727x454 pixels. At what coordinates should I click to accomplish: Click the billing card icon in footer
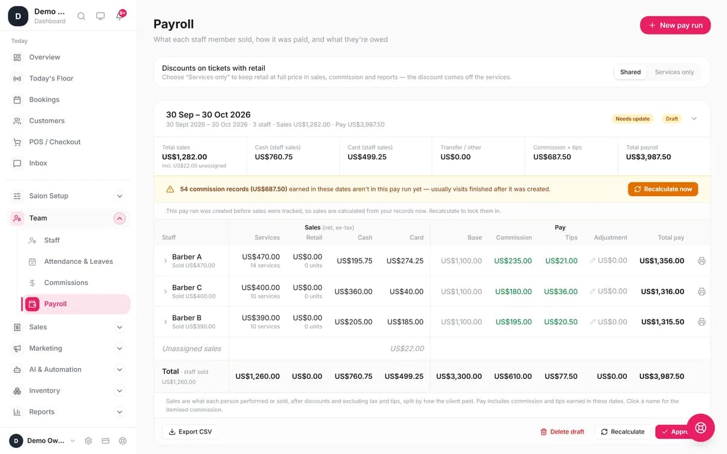point(105,441)
